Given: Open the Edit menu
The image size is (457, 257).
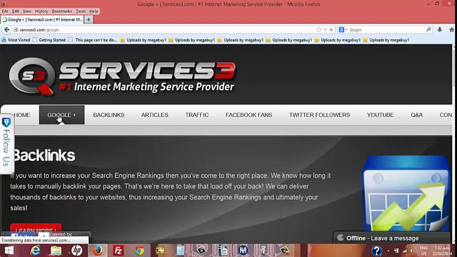Looking at the screenshot, I should [x=15, y=11].
